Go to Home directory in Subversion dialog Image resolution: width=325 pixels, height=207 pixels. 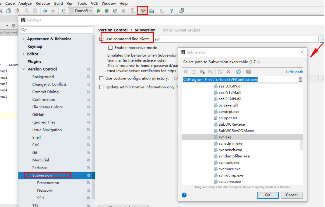point(186,72)
